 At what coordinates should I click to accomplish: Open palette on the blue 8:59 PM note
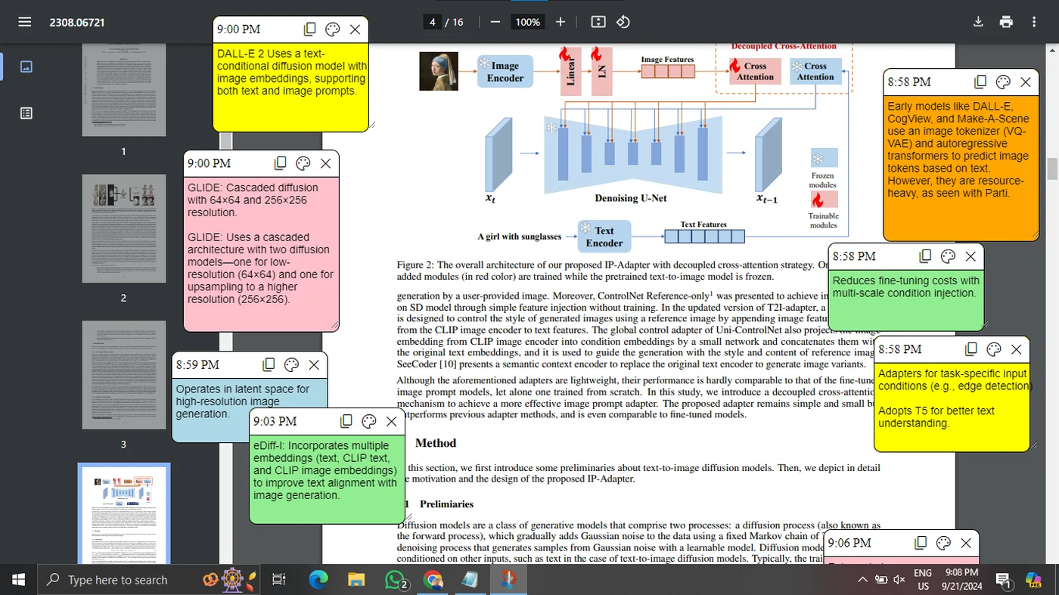[x=291, y=364]
